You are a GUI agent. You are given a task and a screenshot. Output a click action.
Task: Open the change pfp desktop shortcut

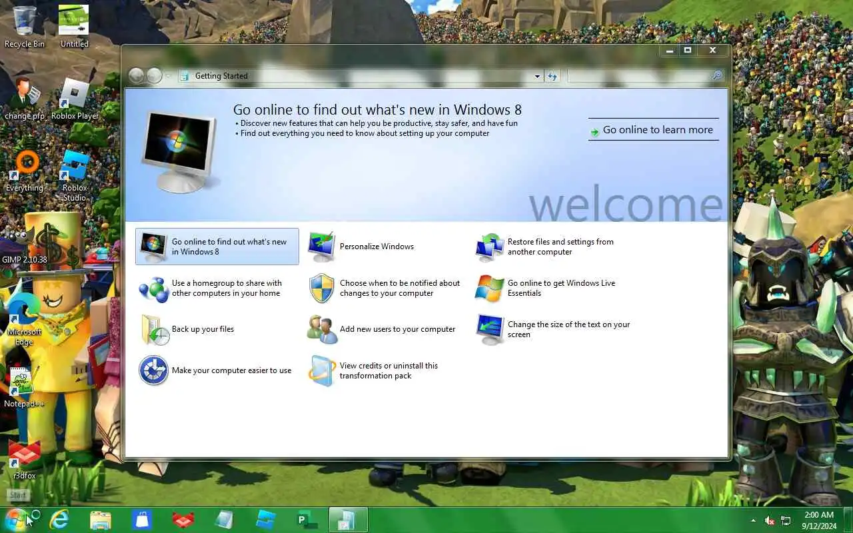(25, 99)
